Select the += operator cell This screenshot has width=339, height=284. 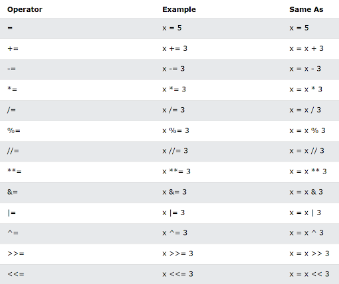[13, 48]
